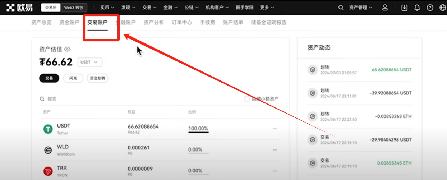447x180 pixels.
Task: Expand the 交易 header menu
Action: coord(149,8)
